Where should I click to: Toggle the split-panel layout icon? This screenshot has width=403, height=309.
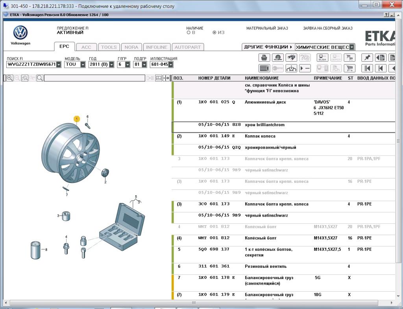[159, 78]
